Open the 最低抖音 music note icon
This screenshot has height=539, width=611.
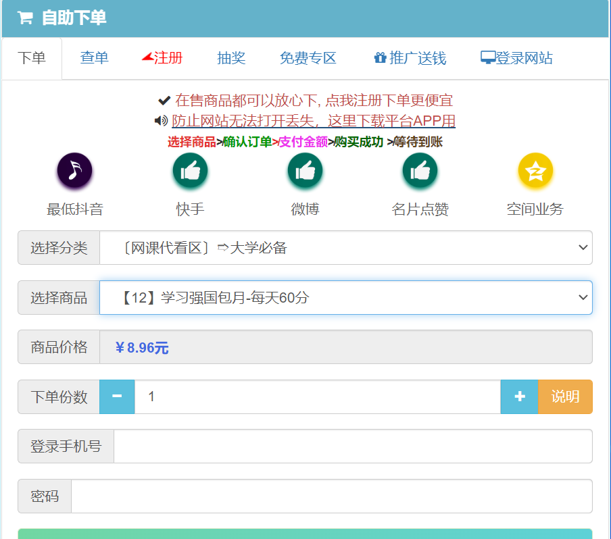pyautogui.click(x=75, y=170)
